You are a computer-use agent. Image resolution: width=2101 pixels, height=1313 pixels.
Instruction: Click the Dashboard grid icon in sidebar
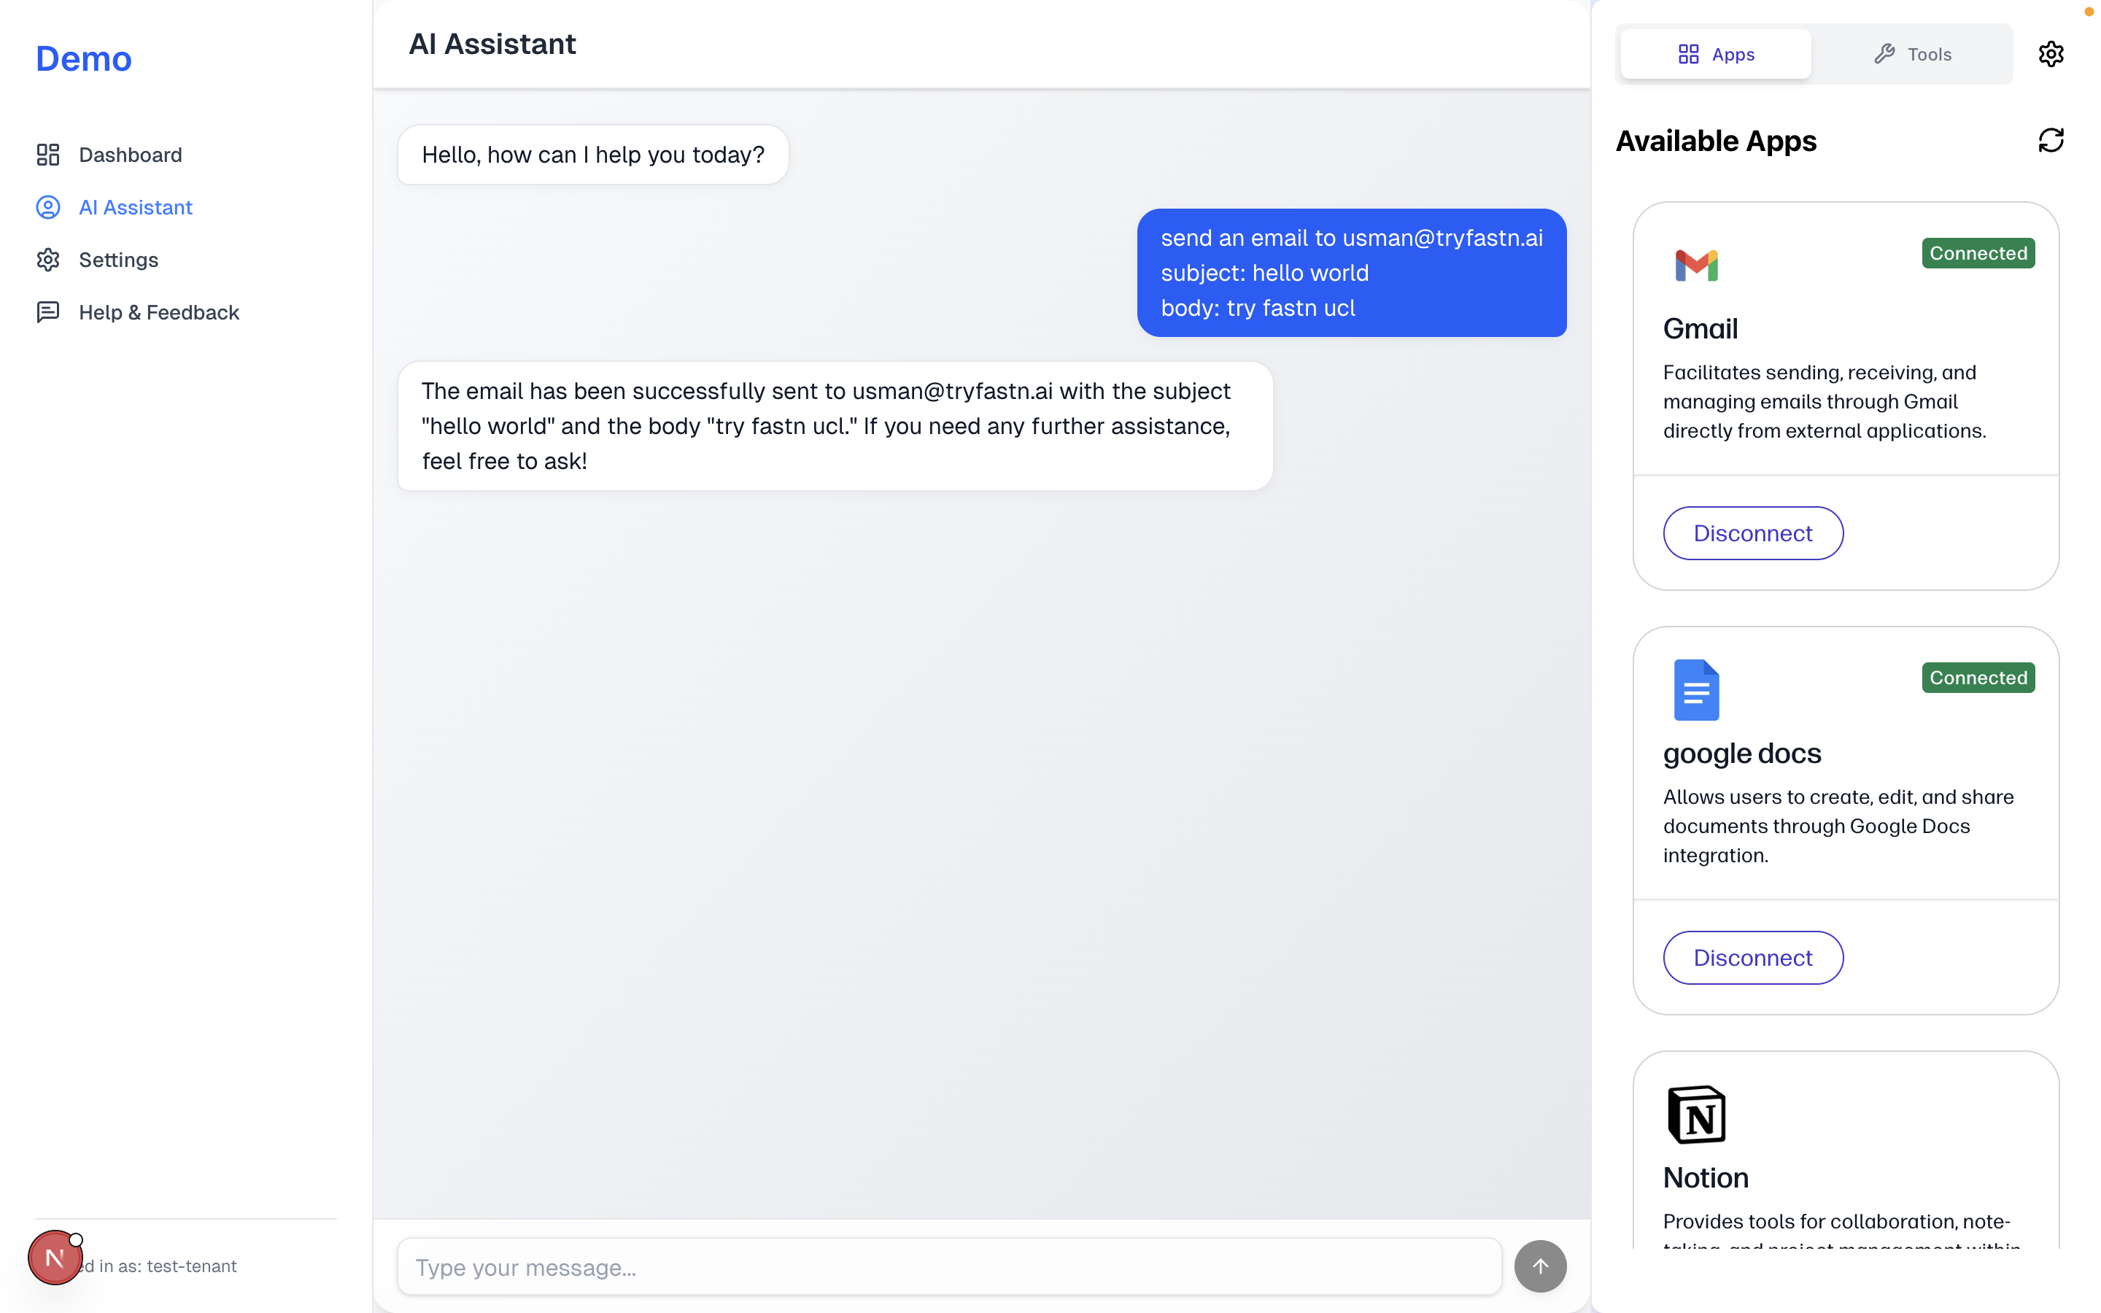point(47,155)
